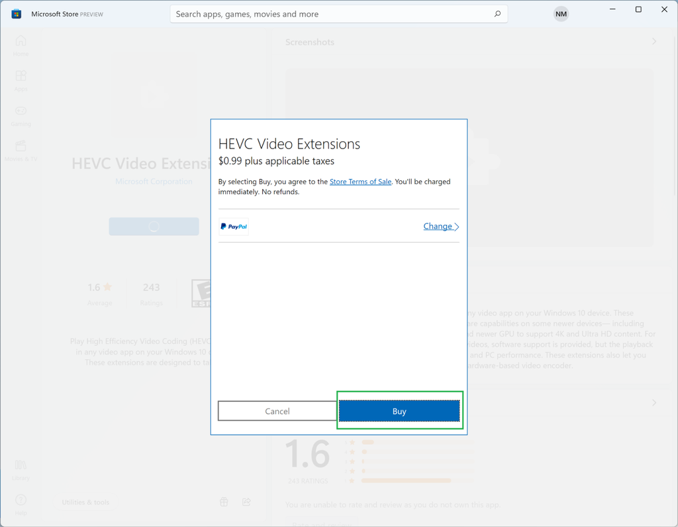Open the Store Terms of Sale link

pos(360,181)
